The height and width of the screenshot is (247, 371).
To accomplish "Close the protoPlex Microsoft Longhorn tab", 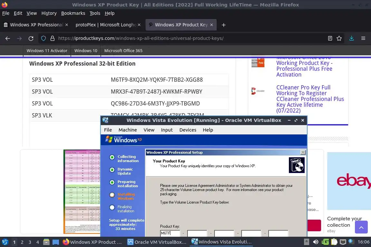I will click(139, 25).
